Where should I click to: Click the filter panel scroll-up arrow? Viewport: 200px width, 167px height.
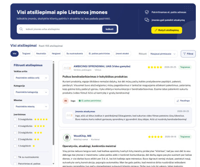point(54,62)
